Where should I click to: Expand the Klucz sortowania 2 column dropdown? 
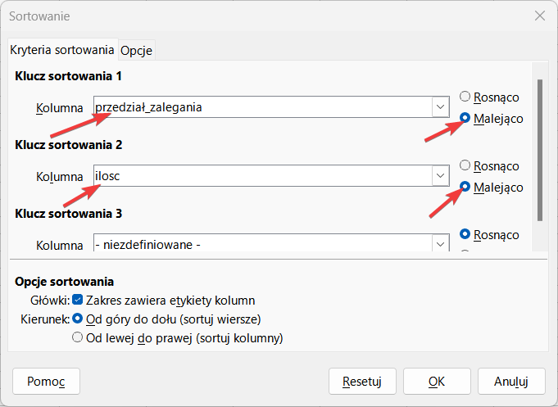tap(440, 176)
